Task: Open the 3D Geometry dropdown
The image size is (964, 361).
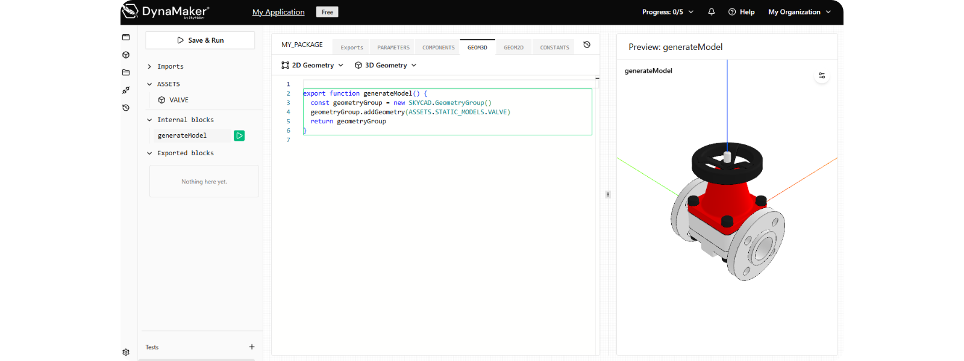Action: (x=386, y=66)
